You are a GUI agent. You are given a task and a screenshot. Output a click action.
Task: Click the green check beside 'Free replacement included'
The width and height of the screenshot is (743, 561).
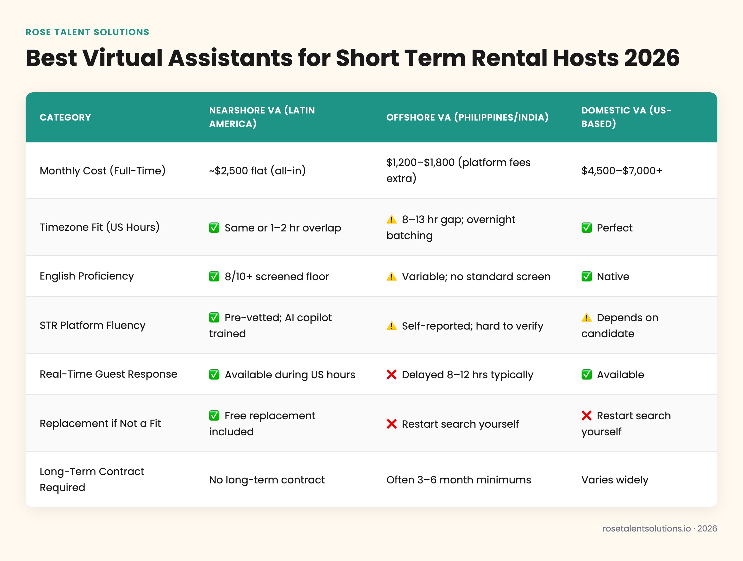pyautogui.click(x=214, y=416)
